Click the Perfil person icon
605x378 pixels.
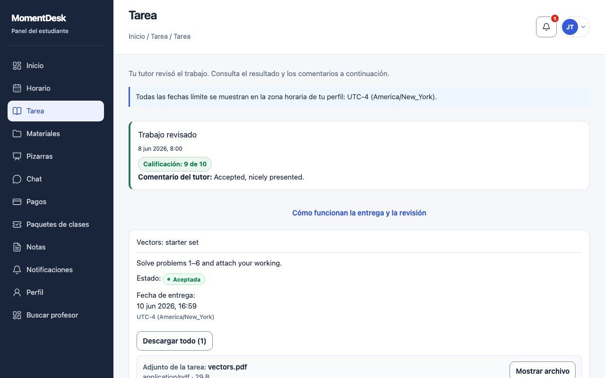point(17,292)
